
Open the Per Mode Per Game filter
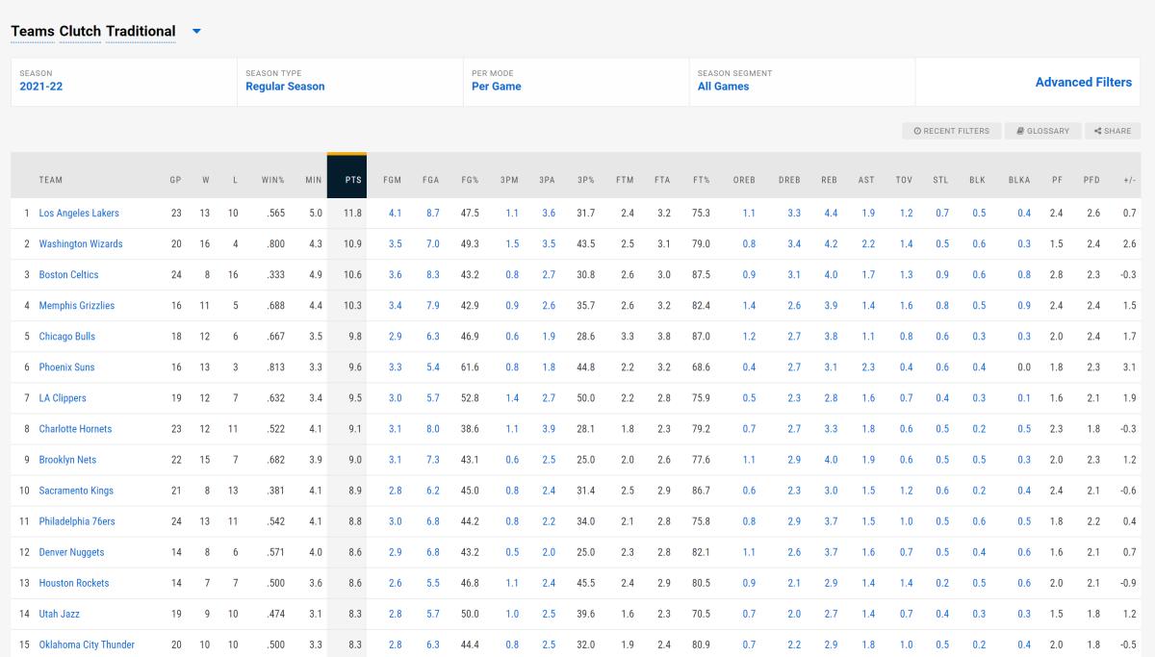pyautogui.click(x=576, y=80)
